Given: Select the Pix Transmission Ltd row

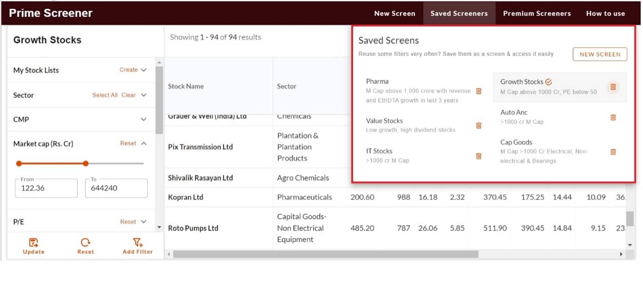Looking at the screenshot, I should click(x=200, y=147).
